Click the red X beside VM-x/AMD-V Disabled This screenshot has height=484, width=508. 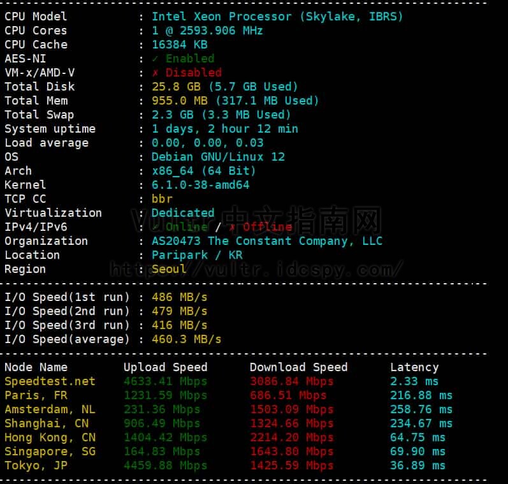point(155,73)
